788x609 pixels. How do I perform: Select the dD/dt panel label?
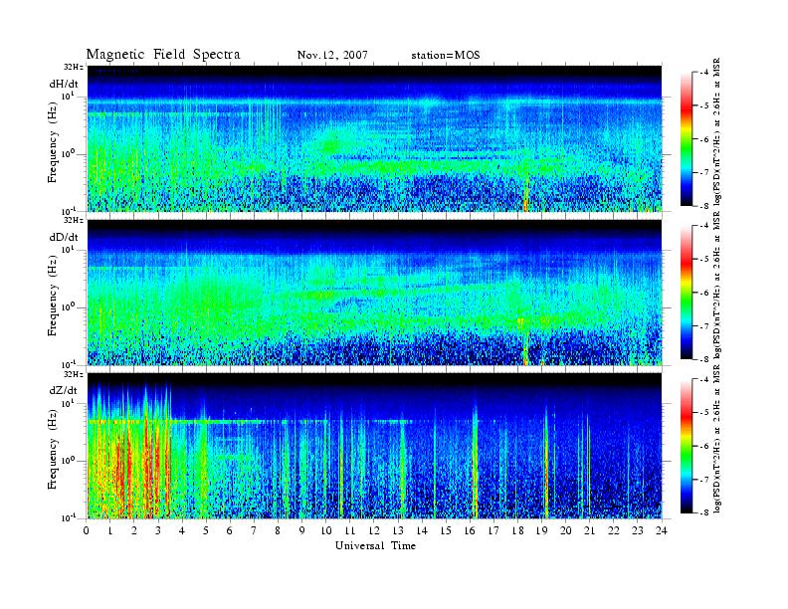coord(64,237)
